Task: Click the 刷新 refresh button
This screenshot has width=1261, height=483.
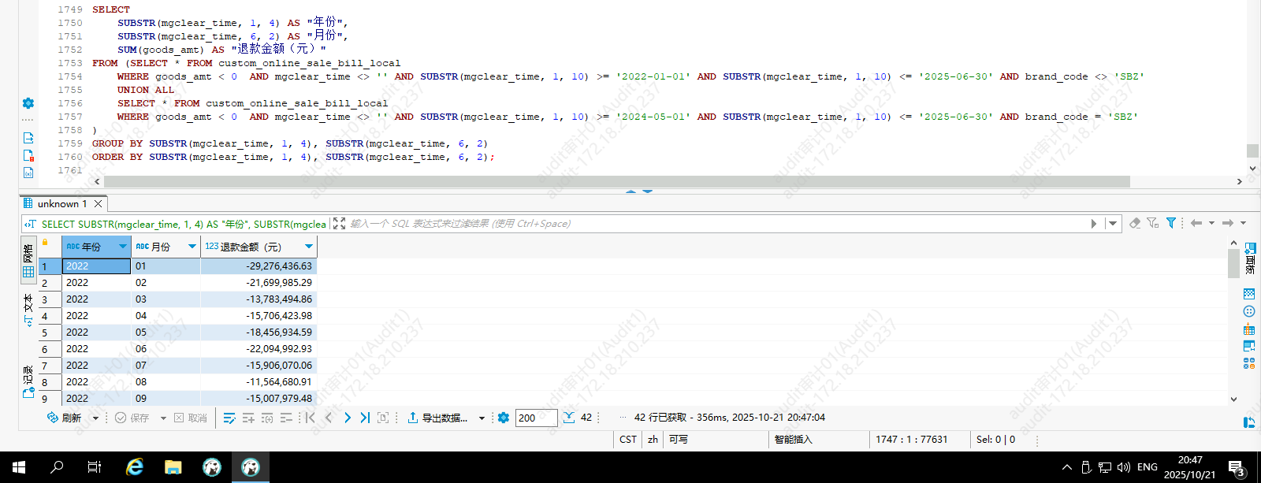Action: coord(65,418)
